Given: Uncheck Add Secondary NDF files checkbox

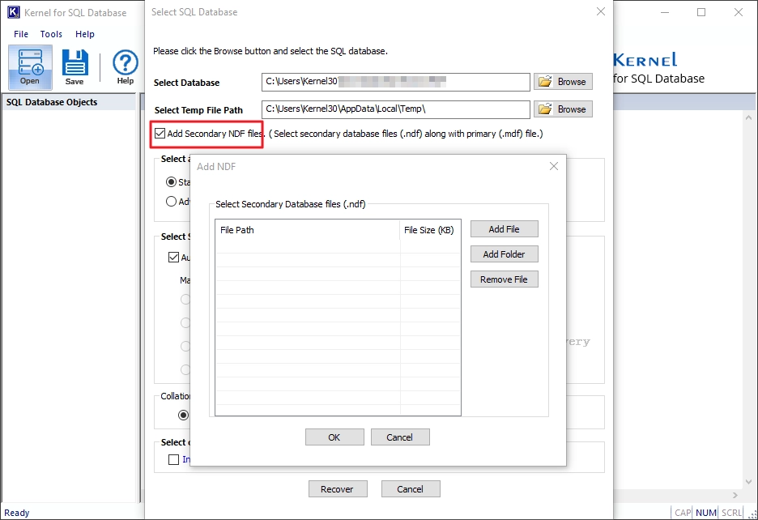Looking at the screenshot, I should click(160, 134).
